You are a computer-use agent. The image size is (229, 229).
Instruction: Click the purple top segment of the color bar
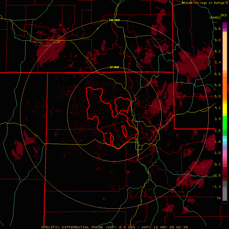tap(225, 25)
